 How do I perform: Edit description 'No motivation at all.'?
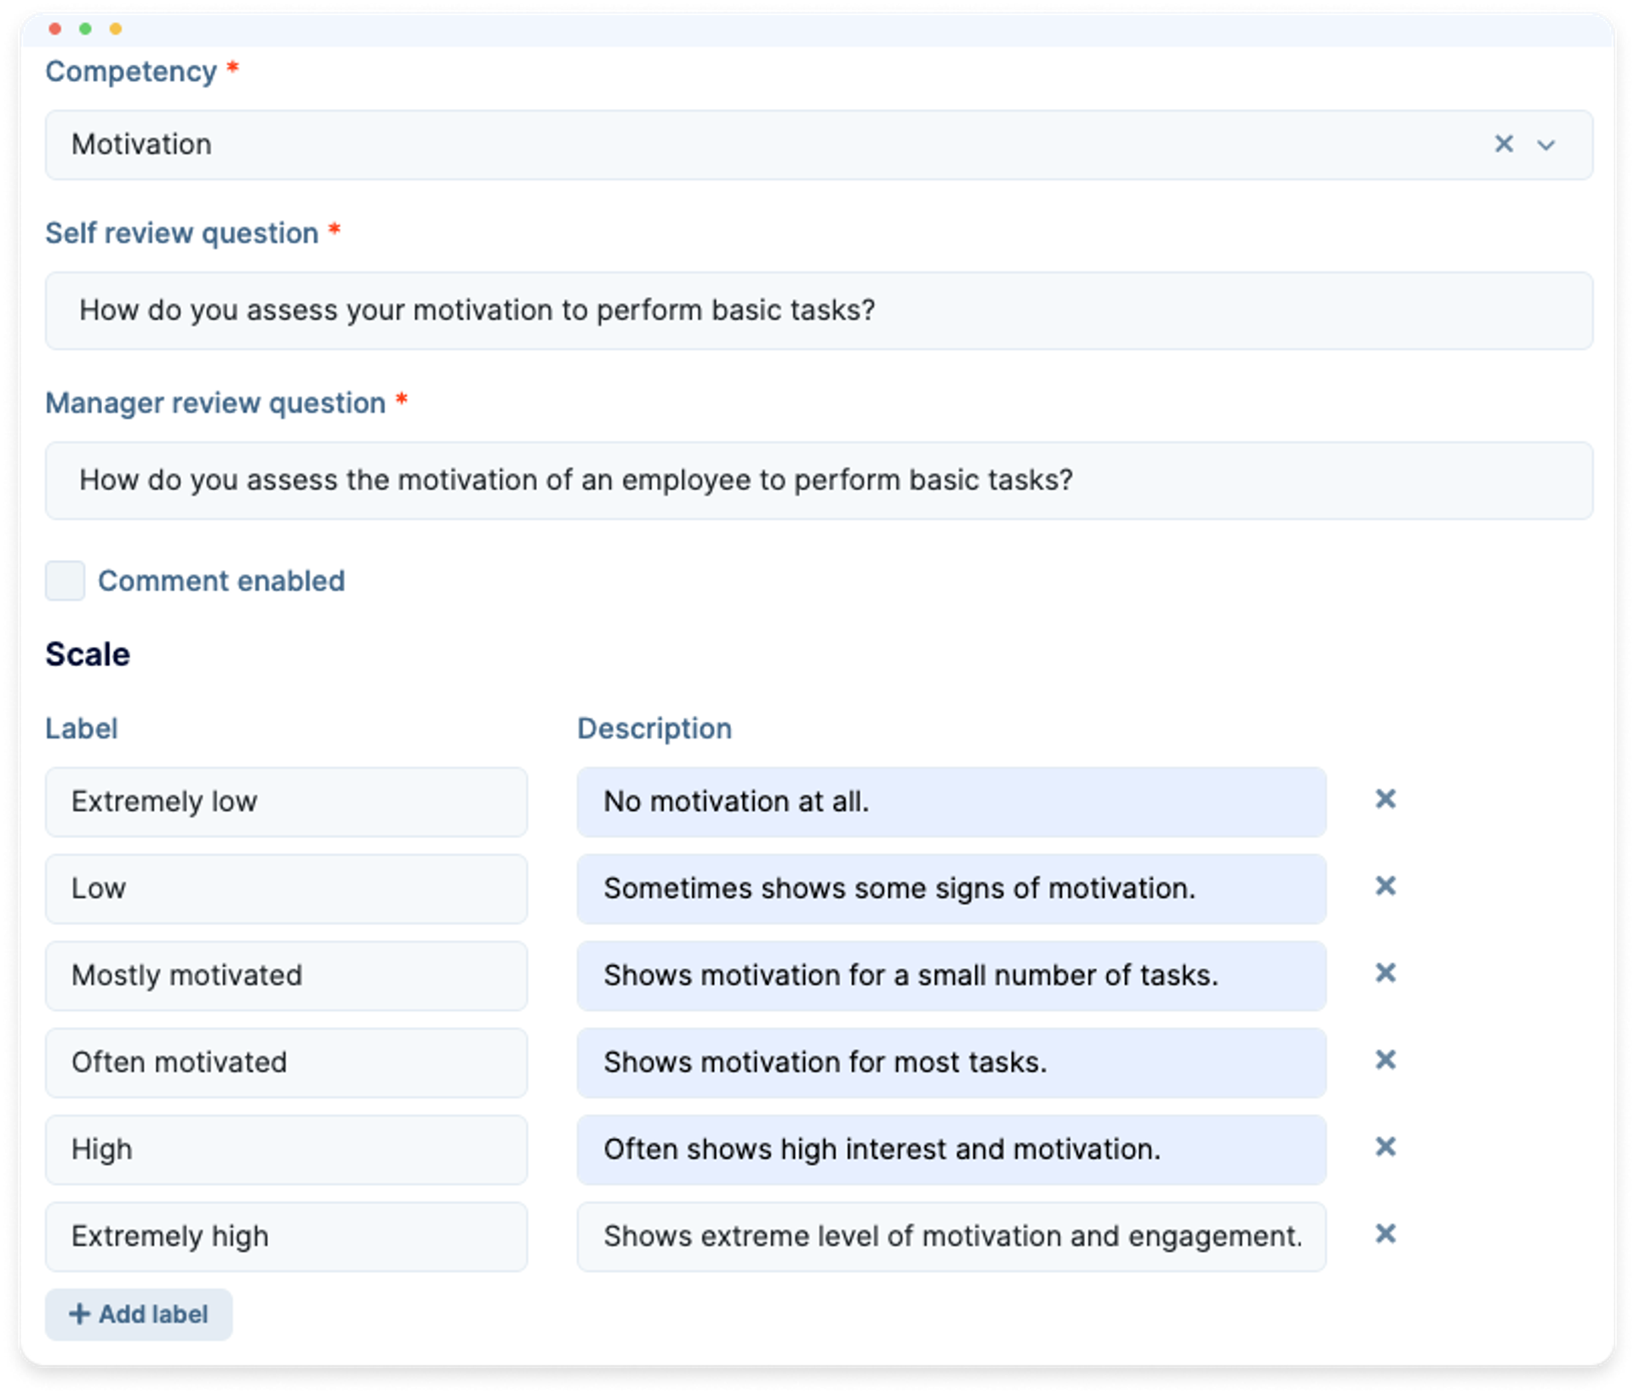pyautogui.click(x=951, y=802)
